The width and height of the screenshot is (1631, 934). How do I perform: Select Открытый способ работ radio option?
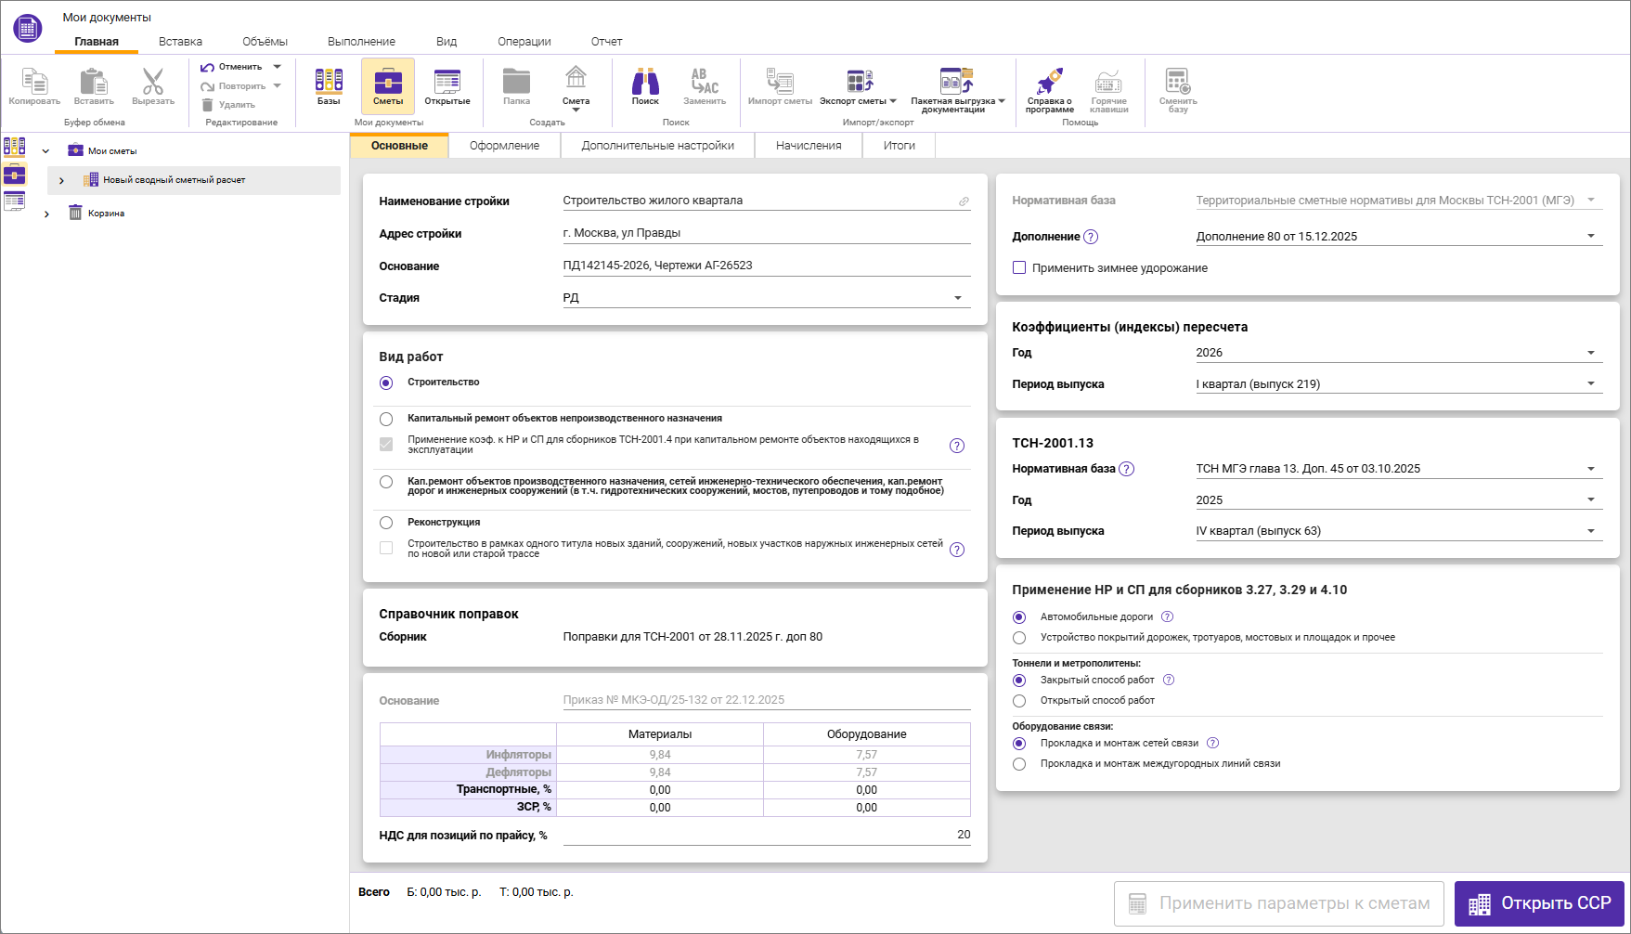pyautogui.click(x=1019, y=701)
